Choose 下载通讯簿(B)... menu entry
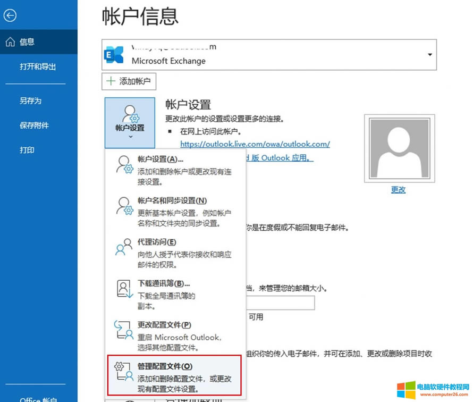473x402 pixels. pyautogui.click(x=175, y=294)
